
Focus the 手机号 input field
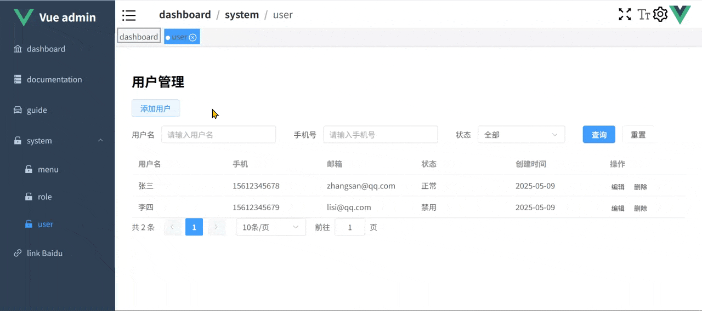tap(381, 135)
